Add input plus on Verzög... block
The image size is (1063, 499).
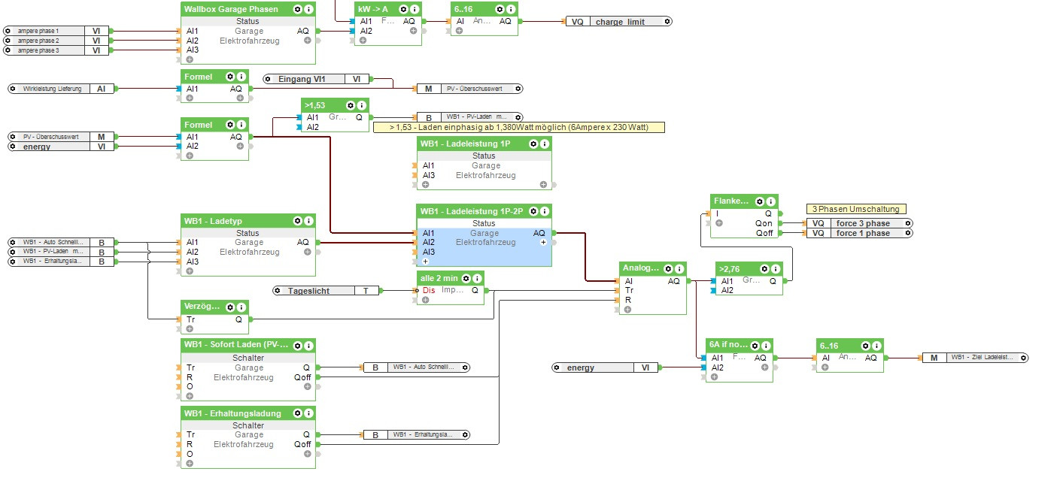point(190,328)
